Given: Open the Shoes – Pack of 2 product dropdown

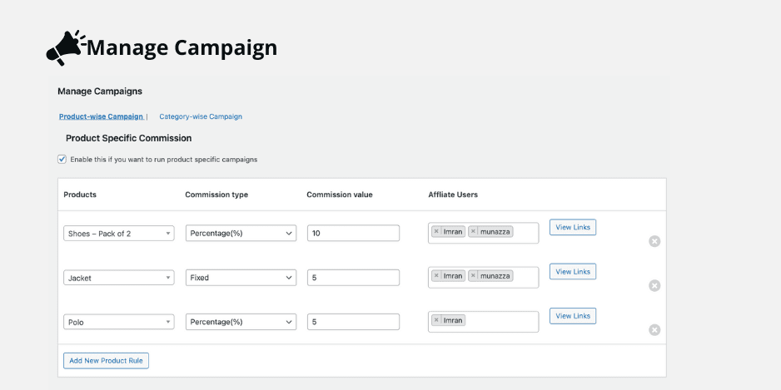Looking at the screenshot, I should tap(118, 234).
